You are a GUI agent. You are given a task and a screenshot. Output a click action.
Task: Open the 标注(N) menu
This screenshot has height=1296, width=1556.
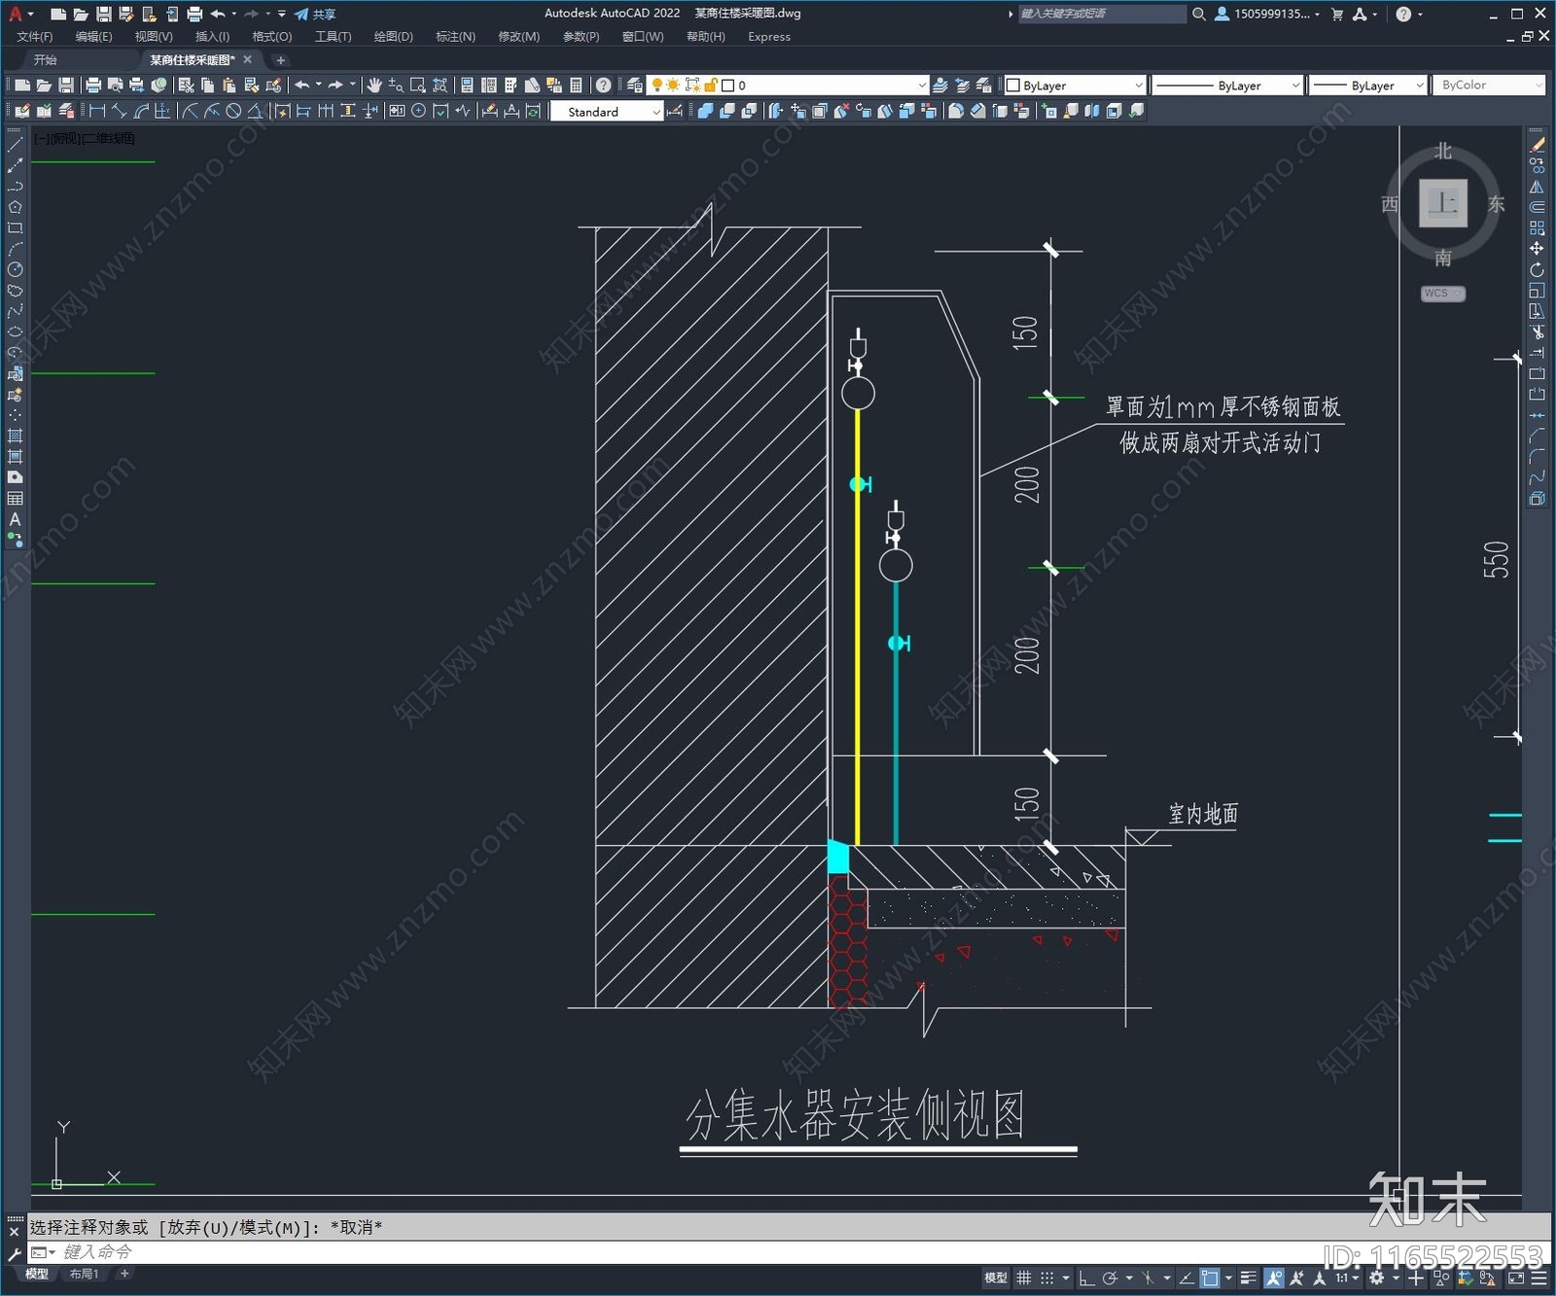click(455, 37)
